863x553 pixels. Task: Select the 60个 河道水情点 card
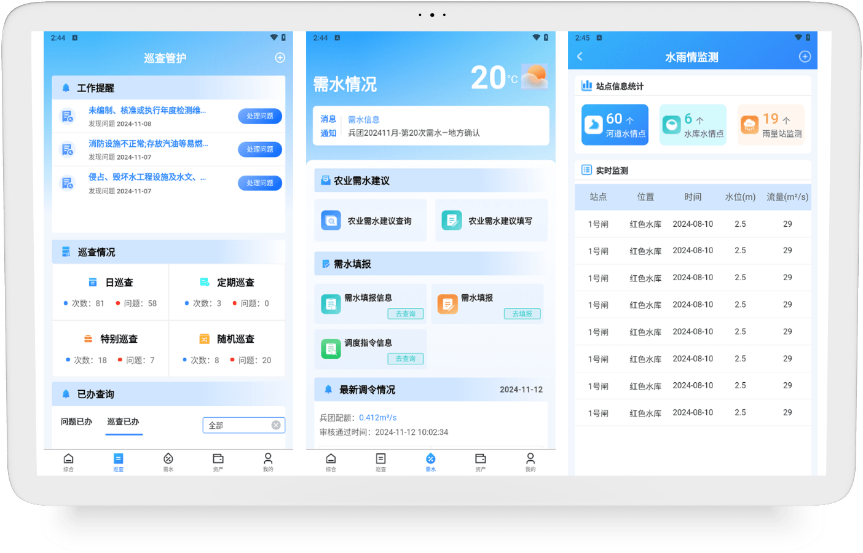tap(615, 125)
